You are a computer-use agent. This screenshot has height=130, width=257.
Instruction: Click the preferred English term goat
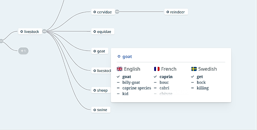tap(127, 77)
